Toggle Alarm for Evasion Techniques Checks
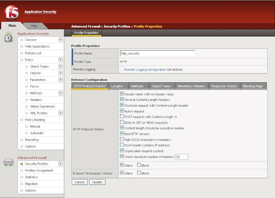275x198 pixels. (x=122, y=173)
